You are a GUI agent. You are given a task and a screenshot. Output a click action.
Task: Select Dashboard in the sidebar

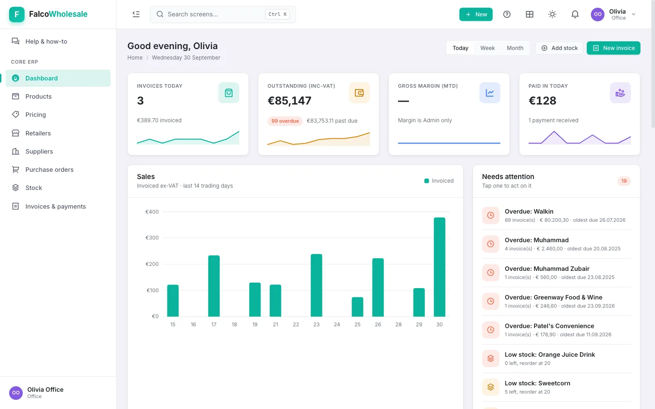coord(58,78)
